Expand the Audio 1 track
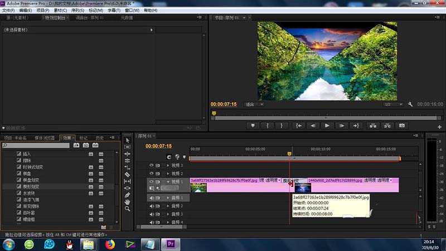This screenshot has width=446, height=251. coord(168,198)
